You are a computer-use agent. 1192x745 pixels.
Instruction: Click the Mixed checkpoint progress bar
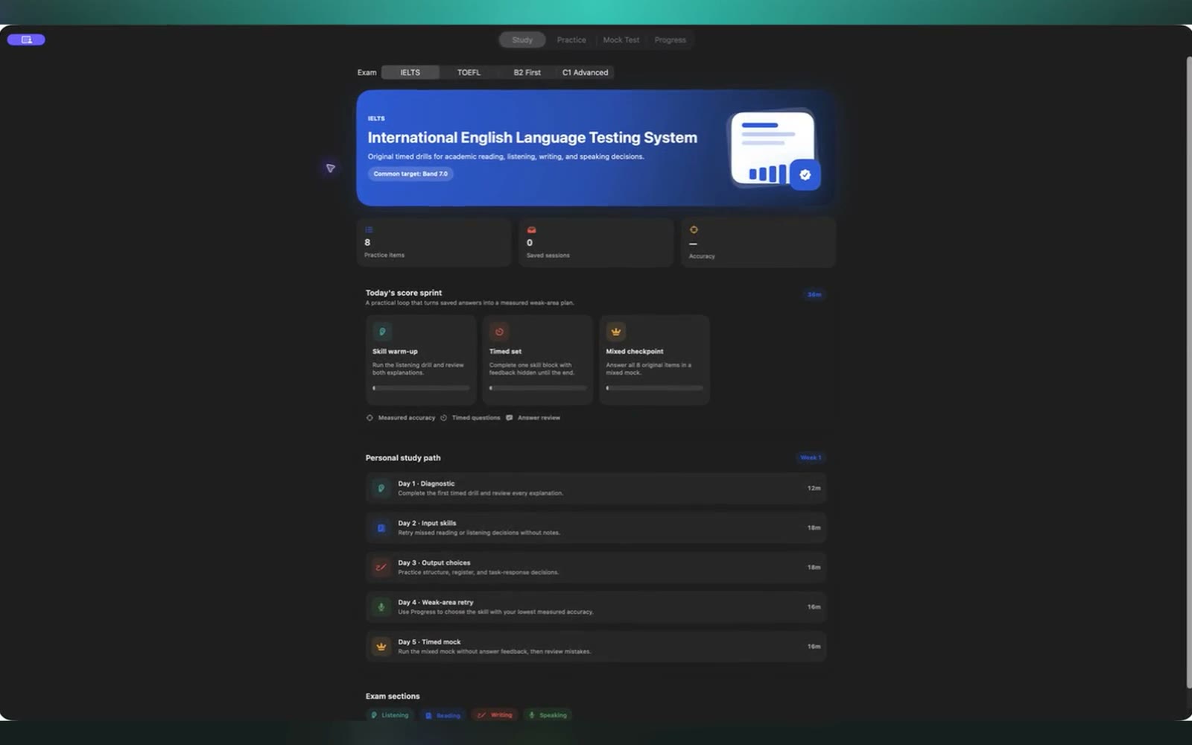point(654,388)
